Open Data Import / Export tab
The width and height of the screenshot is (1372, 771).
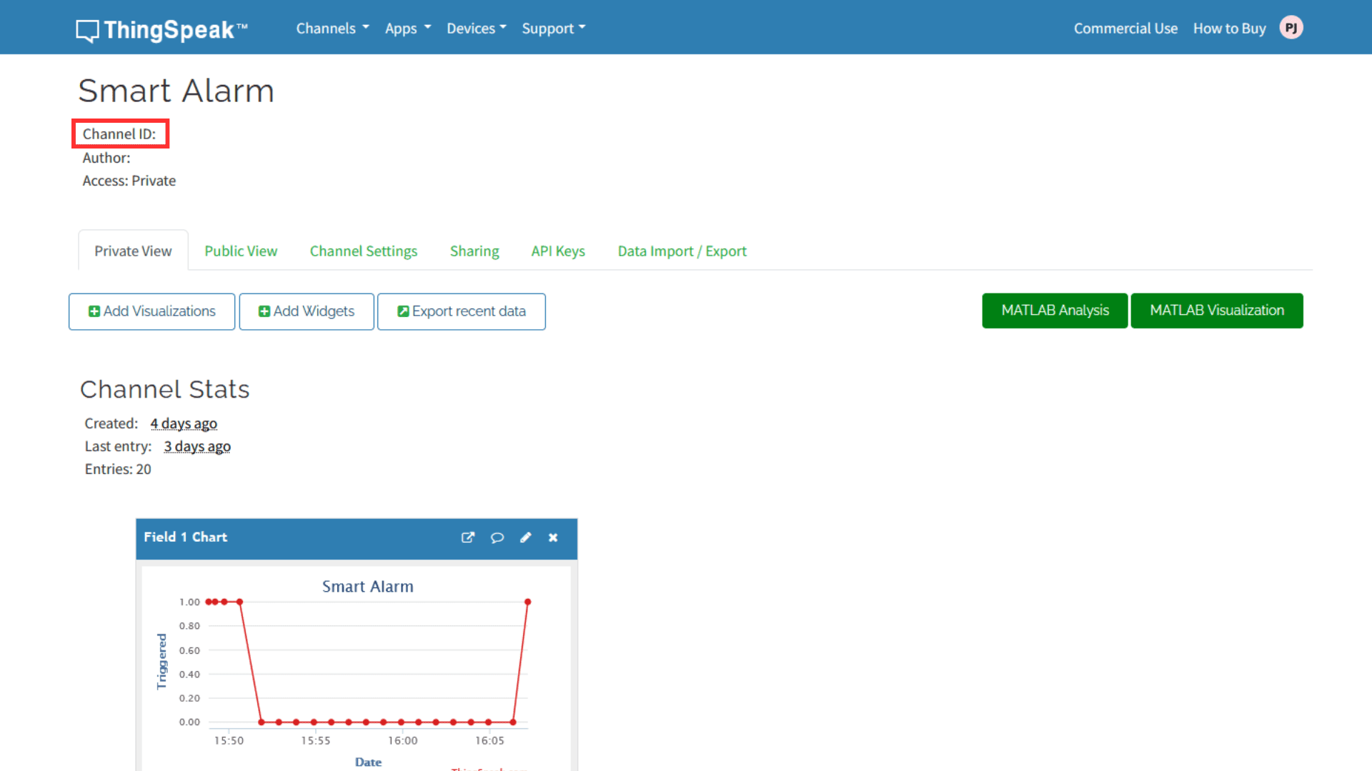[682, 251]
